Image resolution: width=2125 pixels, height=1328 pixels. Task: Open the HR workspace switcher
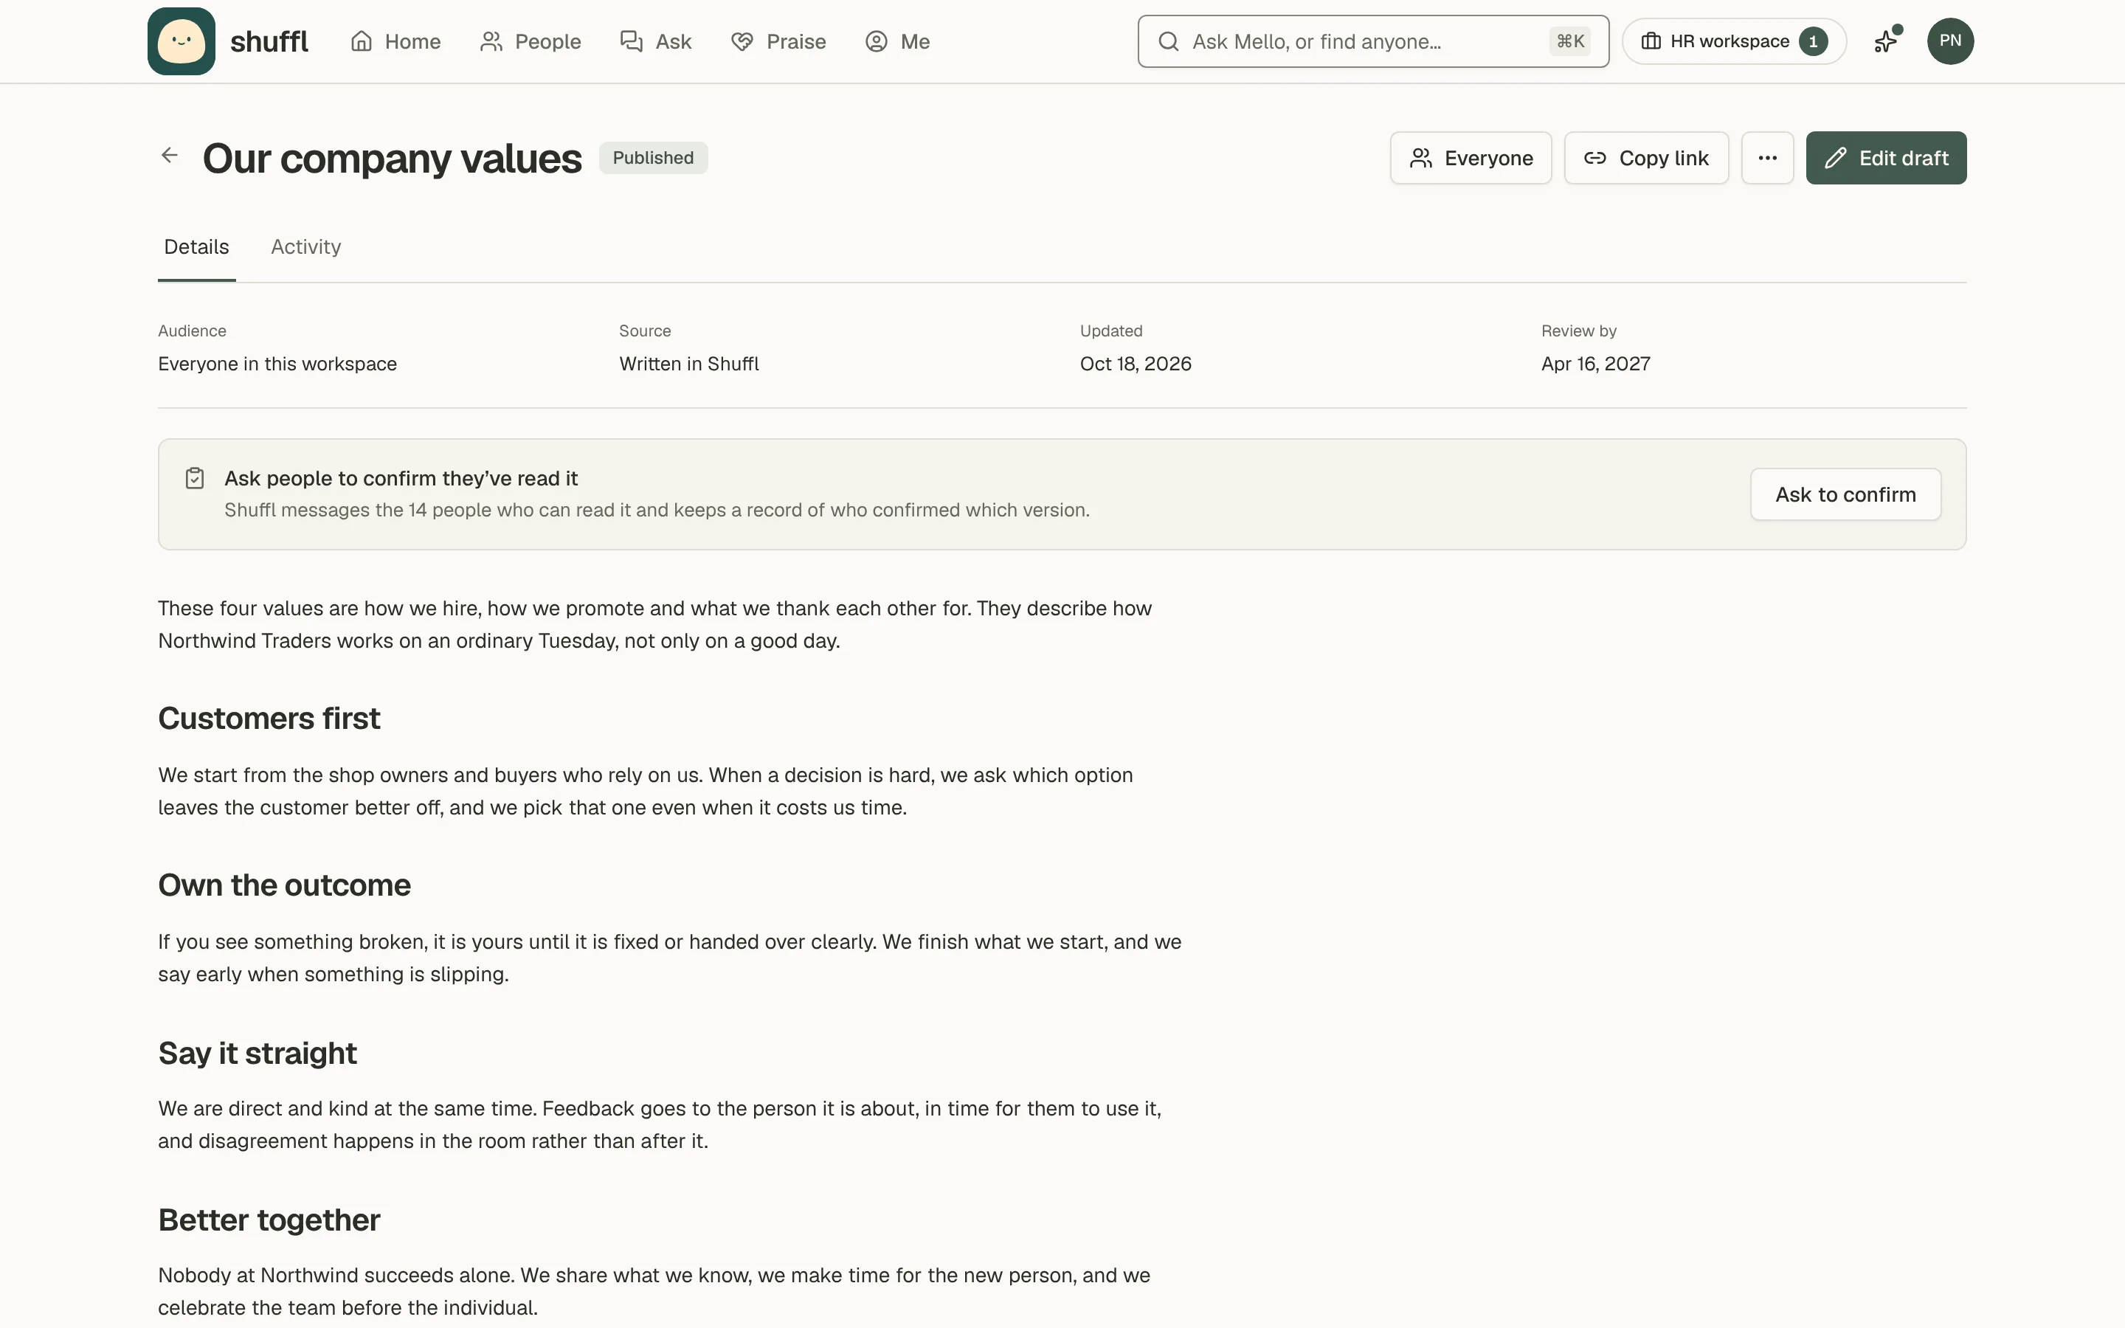point(1734,41)
